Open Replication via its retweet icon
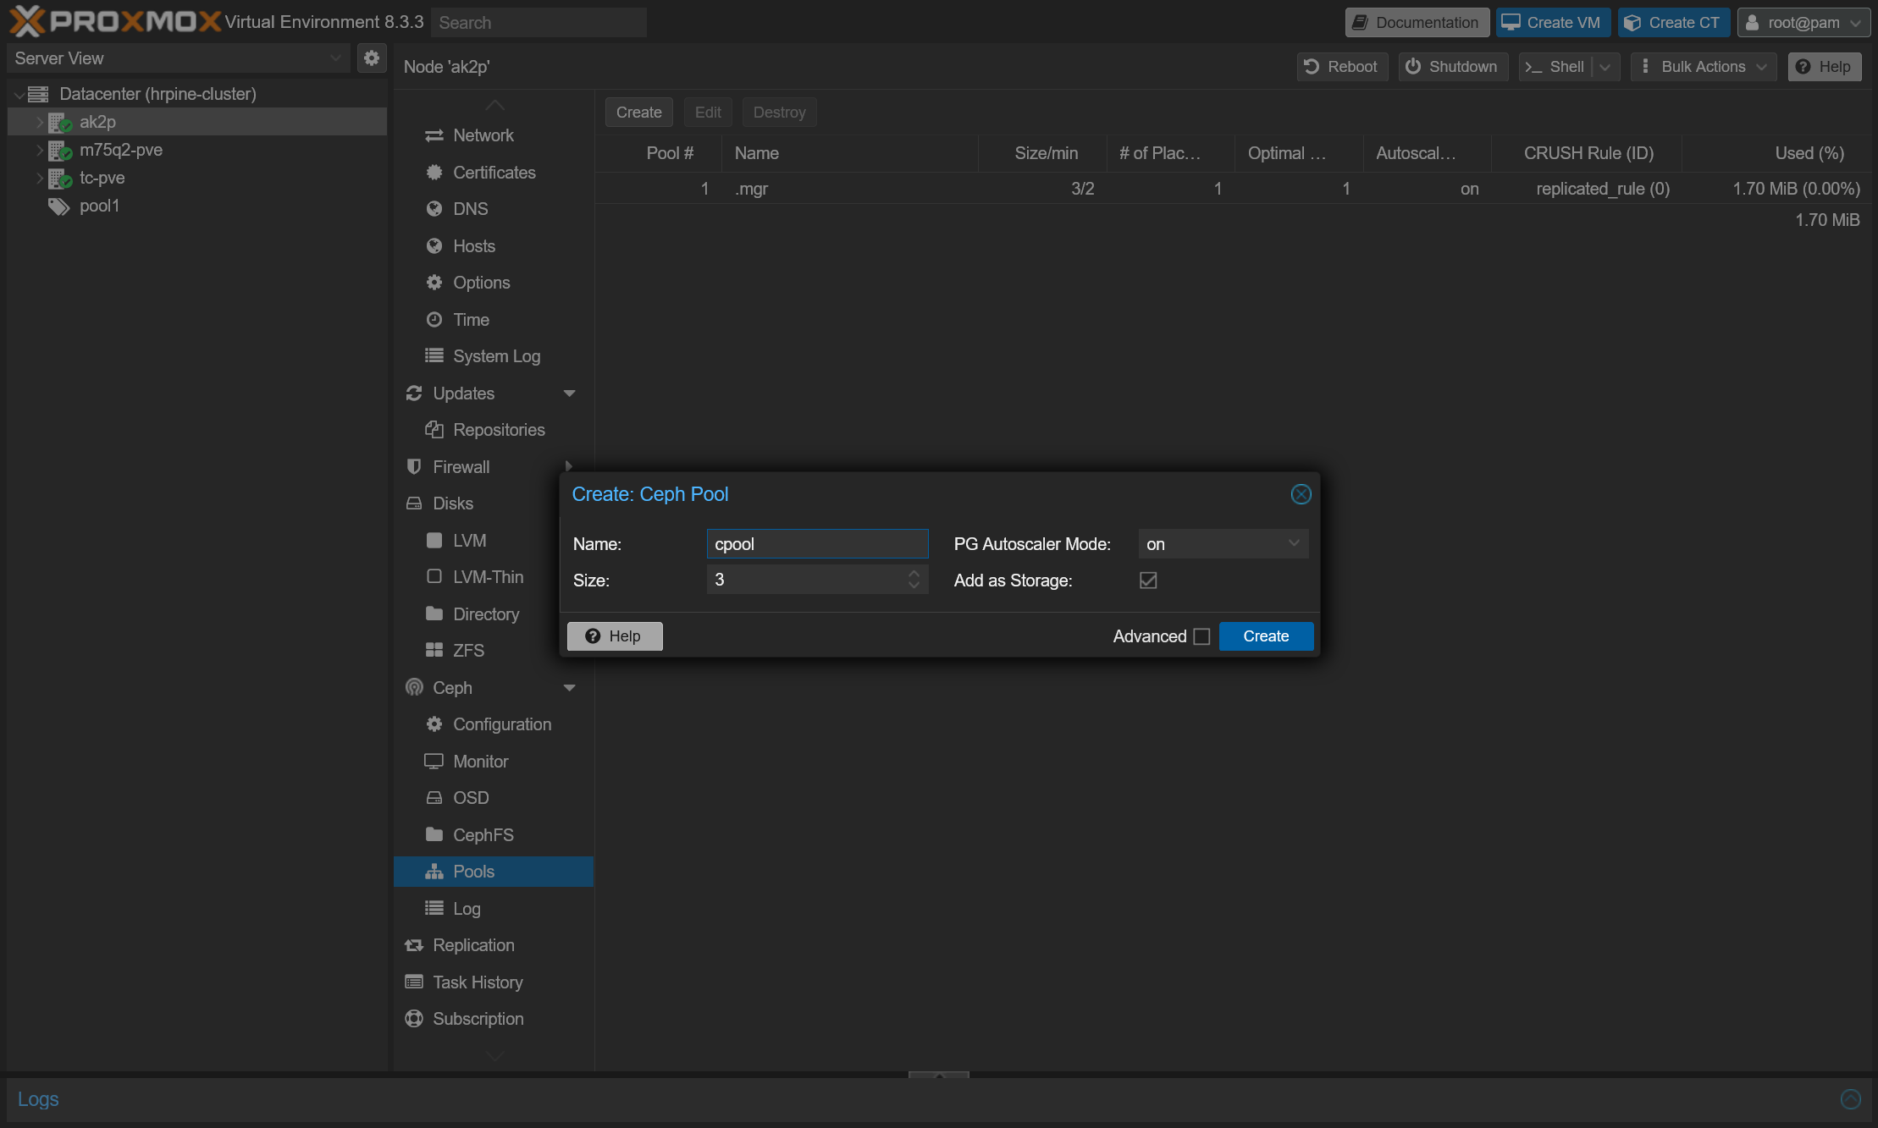The width and height of the screenshot is (1878, 1128). 414,945
